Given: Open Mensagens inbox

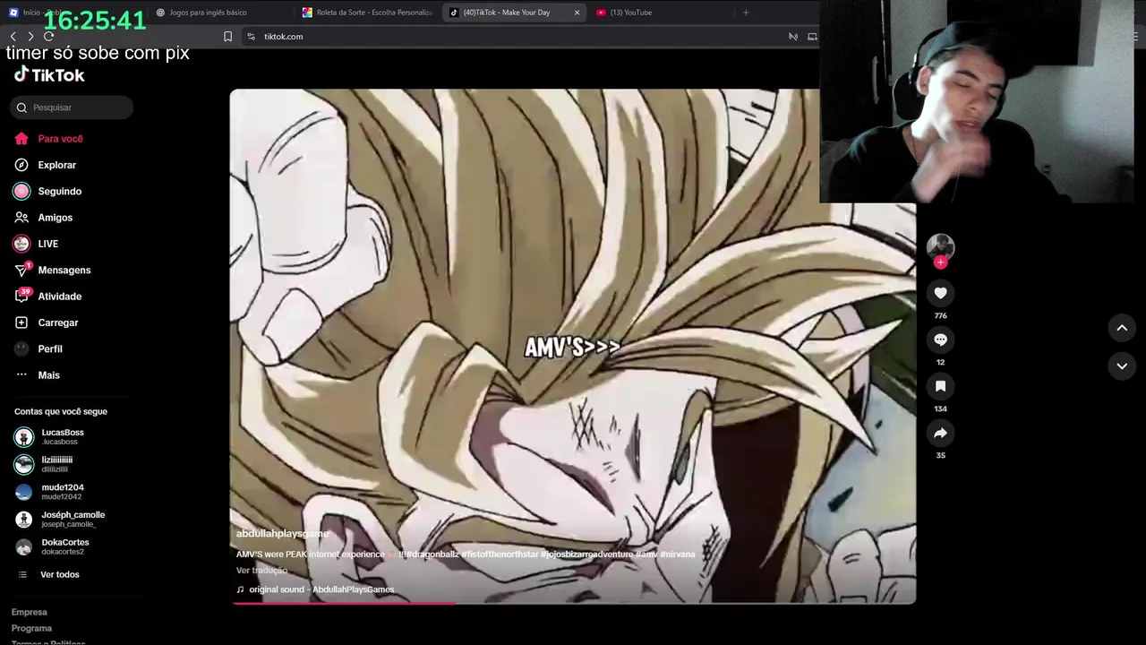Looking at the screenshot, I should pyautogui.click(x=52, y=270).
